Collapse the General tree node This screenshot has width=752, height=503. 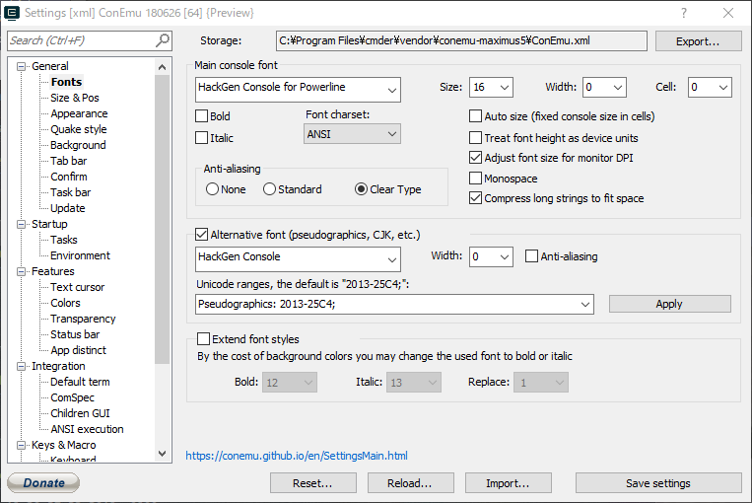point(21,66)
